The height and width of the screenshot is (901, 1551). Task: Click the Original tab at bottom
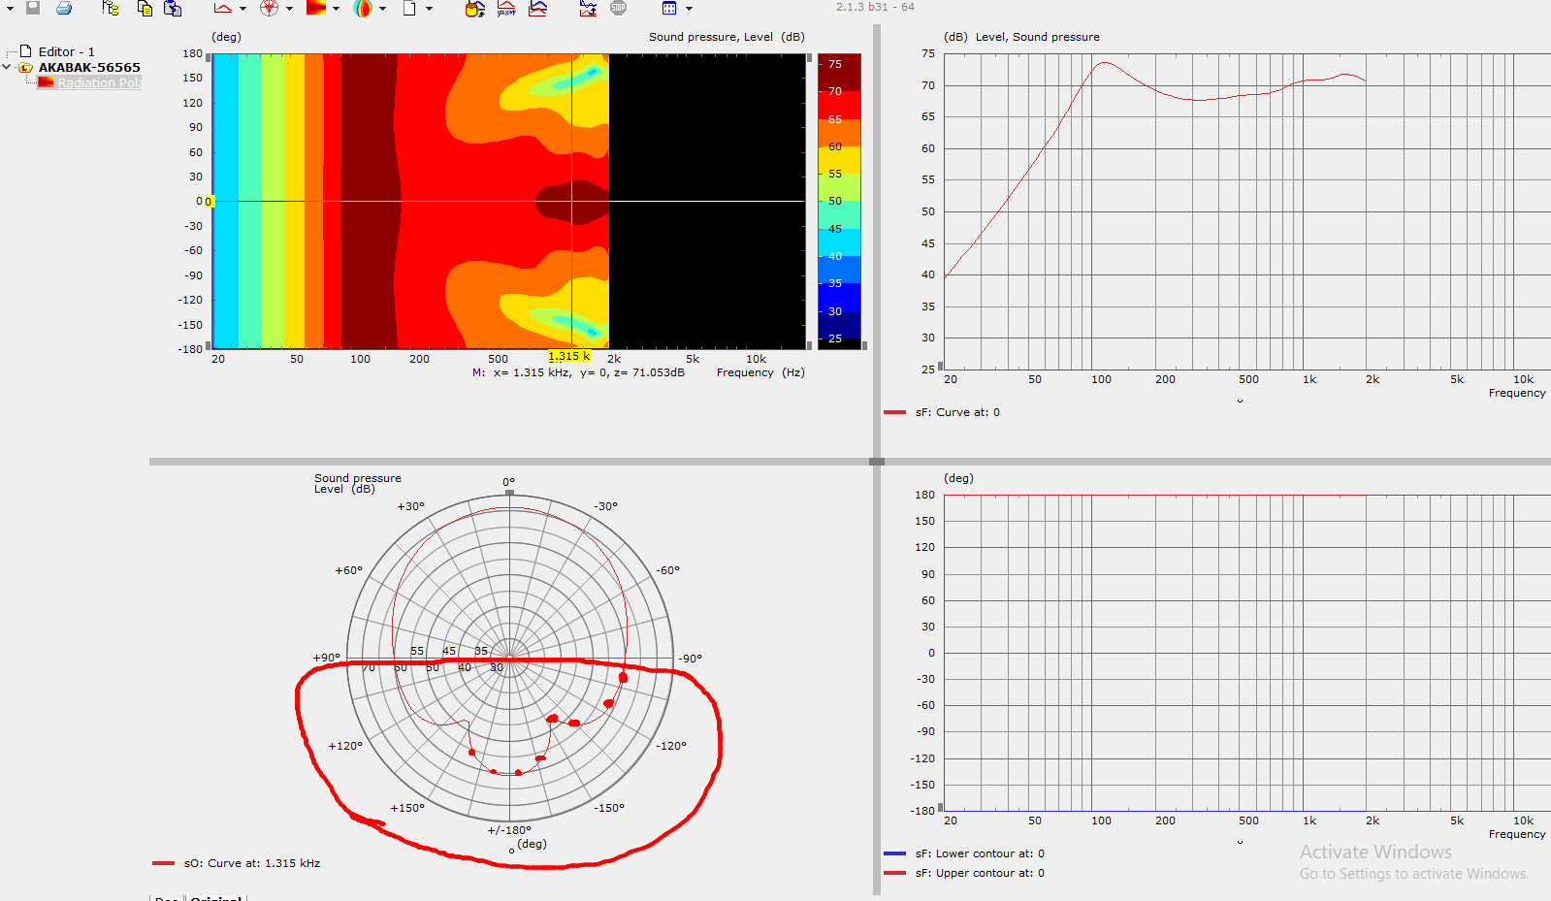(x=215, y=898)
